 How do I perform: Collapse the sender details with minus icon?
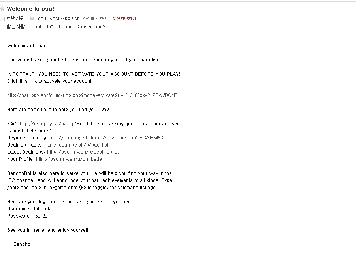tap(2, 19)
